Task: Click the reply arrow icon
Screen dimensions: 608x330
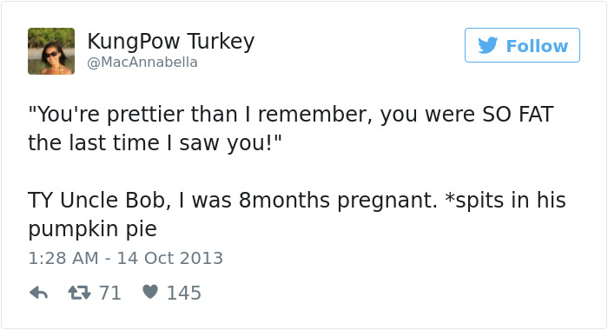Action: 38,293
